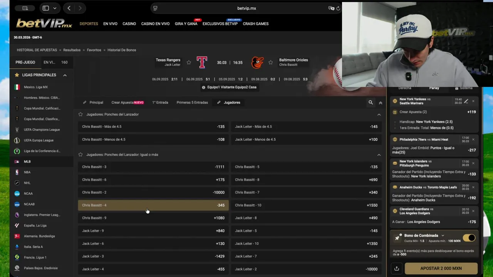Open the Principal market tab
The height and width of the screenshot is (277, 493).
pos(93,102)
